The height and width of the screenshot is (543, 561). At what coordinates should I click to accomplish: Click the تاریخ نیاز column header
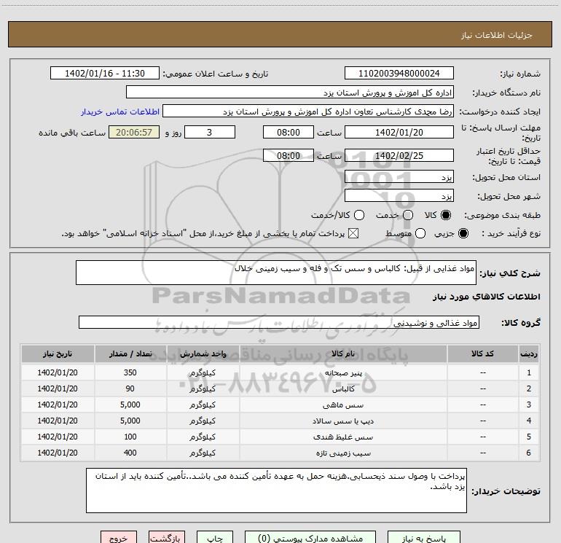tap(58, 353)
